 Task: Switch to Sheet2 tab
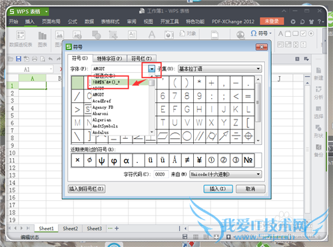pyautogui.click(x=70, y=228)
